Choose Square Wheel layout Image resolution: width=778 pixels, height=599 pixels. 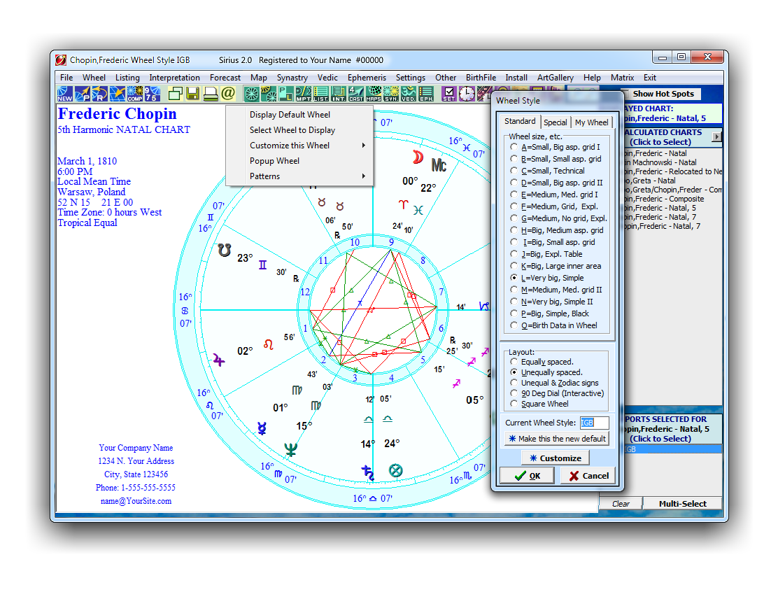540,404
